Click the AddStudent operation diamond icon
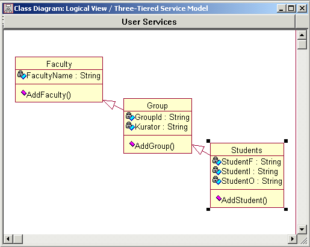The height and width of the screenshot is (247, 310). (219, 198)
